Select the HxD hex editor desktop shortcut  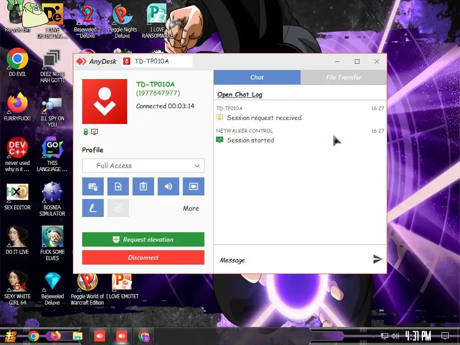[x=18, y=197]
